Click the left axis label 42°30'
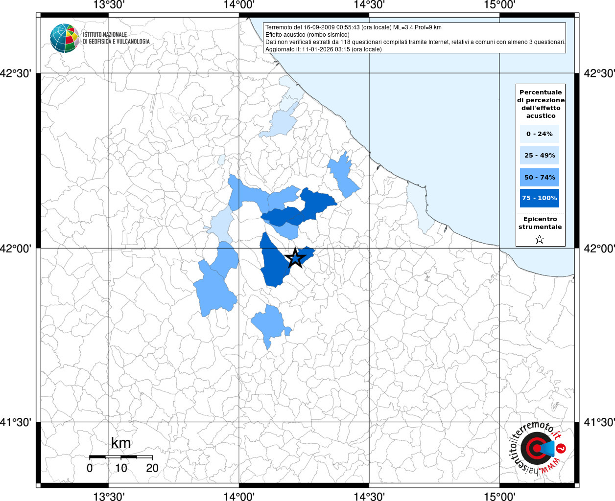Screen dimensions: 615x501 [16, 73]
